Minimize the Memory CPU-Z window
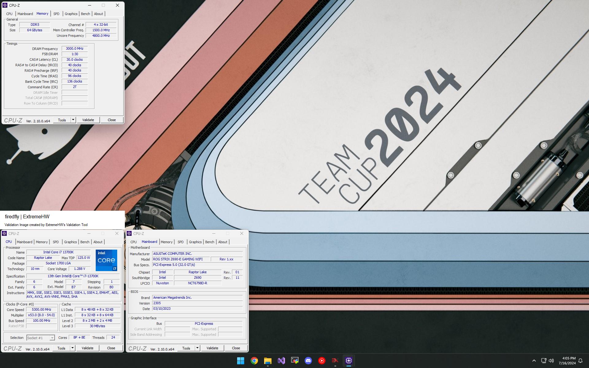Image resolution: width=589 pixels, height=368 pixels. [x=90, y=5]
